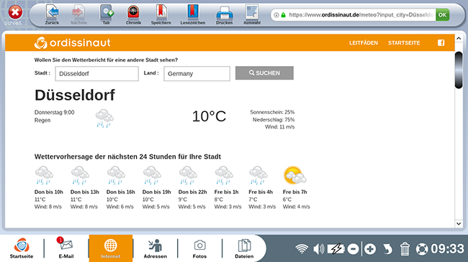468x262 pixels.
Task: Click the plus zoom-in icon
Action: click(370, 249)
